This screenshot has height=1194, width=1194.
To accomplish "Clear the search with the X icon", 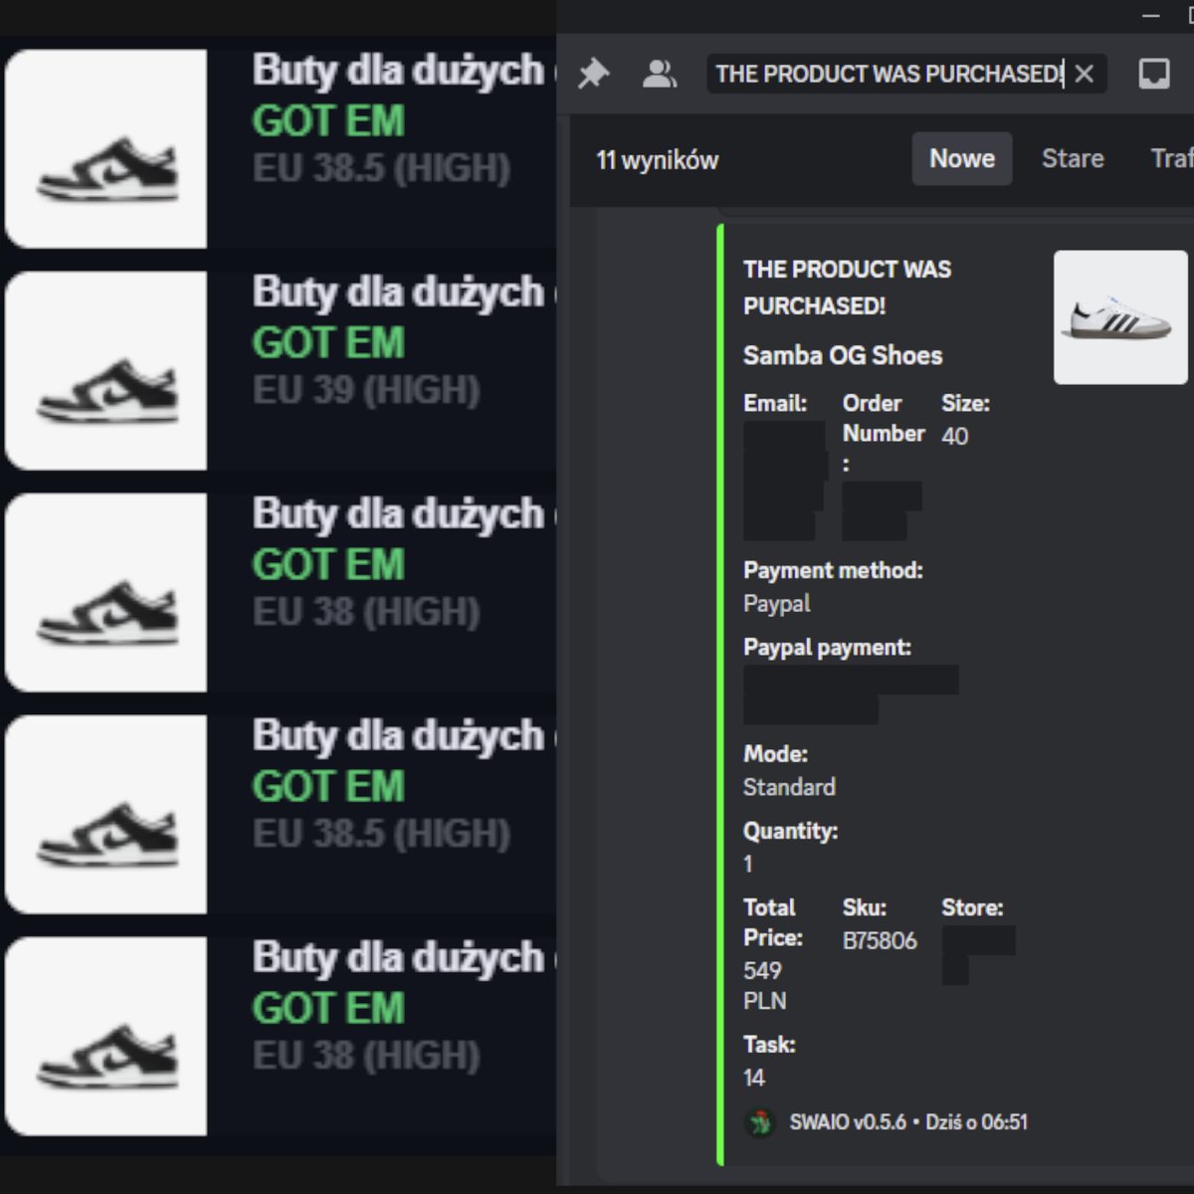I will click(x=1085, y=74).
